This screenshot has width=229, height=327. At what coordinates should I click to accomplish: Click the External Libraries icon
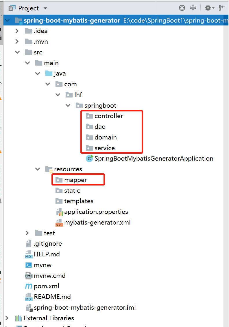[18, 318]
